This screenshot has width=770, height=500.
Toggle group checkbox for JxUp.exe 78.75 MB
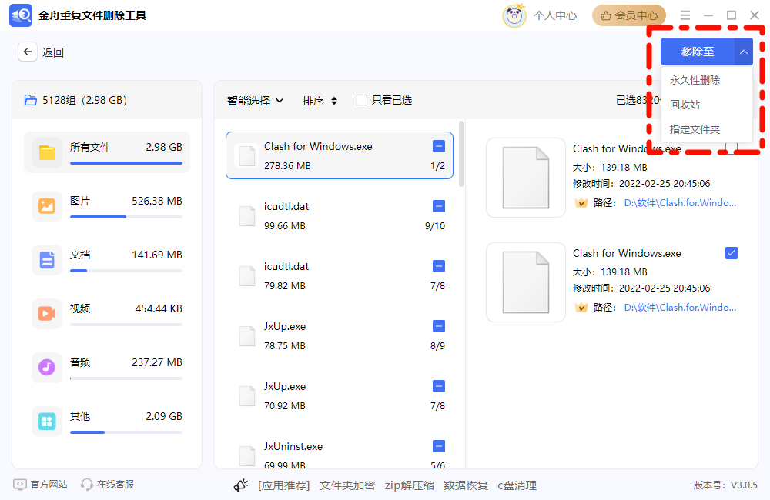coord(439,326)
